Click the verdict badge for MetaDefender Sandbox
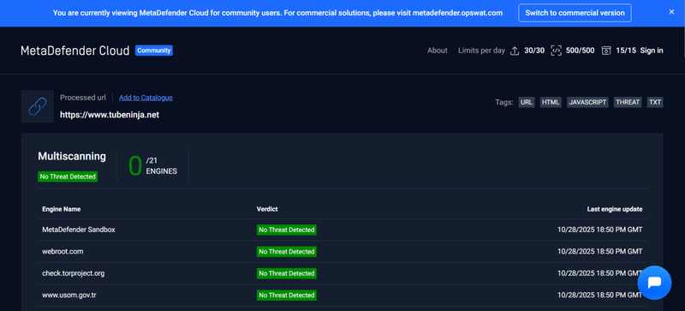The width and height of the screenshot is (685, 311). pyautogui.click(x=287, y=230)
